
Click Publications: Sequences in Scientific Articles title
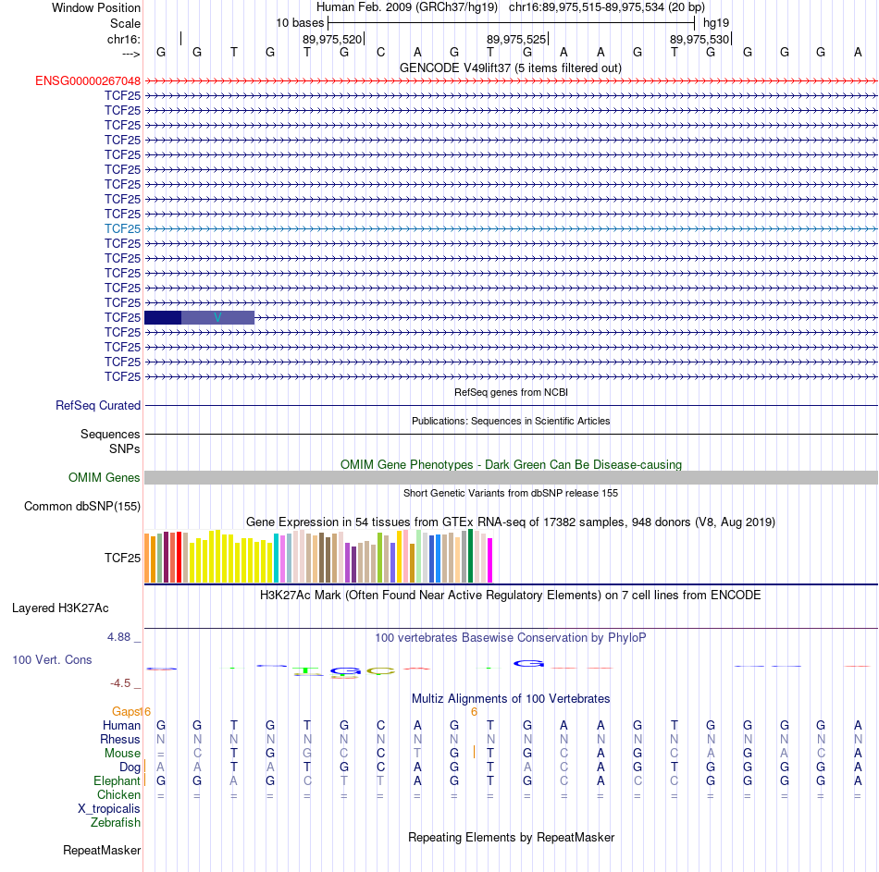click(x=511, y=421)
